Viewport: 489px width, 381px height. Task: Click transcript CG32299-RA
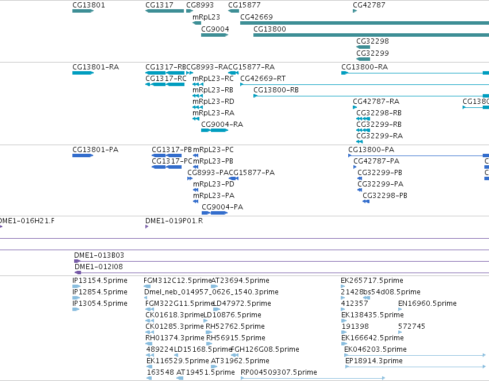click(x=380, y=136)
